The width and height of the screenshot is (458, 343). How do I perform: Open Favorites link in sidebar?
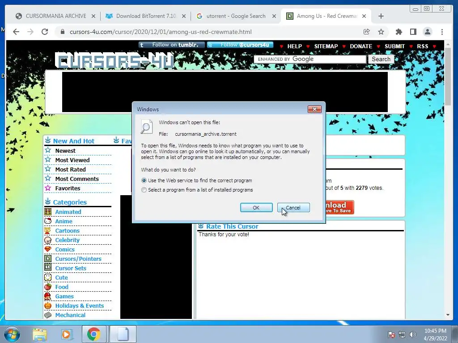coord(68,188)
